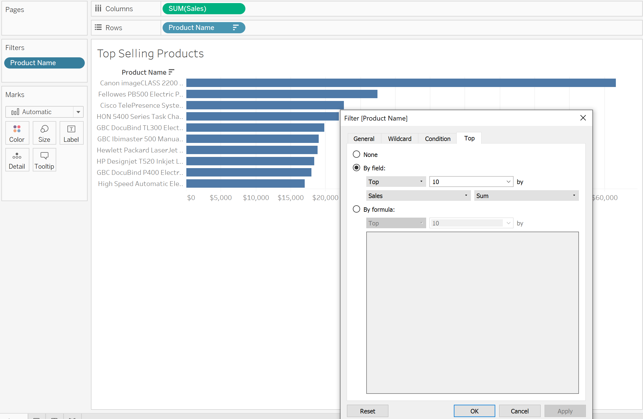Click the OK button
Image resolution: width=643 pixels, height=419 pixels.
tap(474, 411)
